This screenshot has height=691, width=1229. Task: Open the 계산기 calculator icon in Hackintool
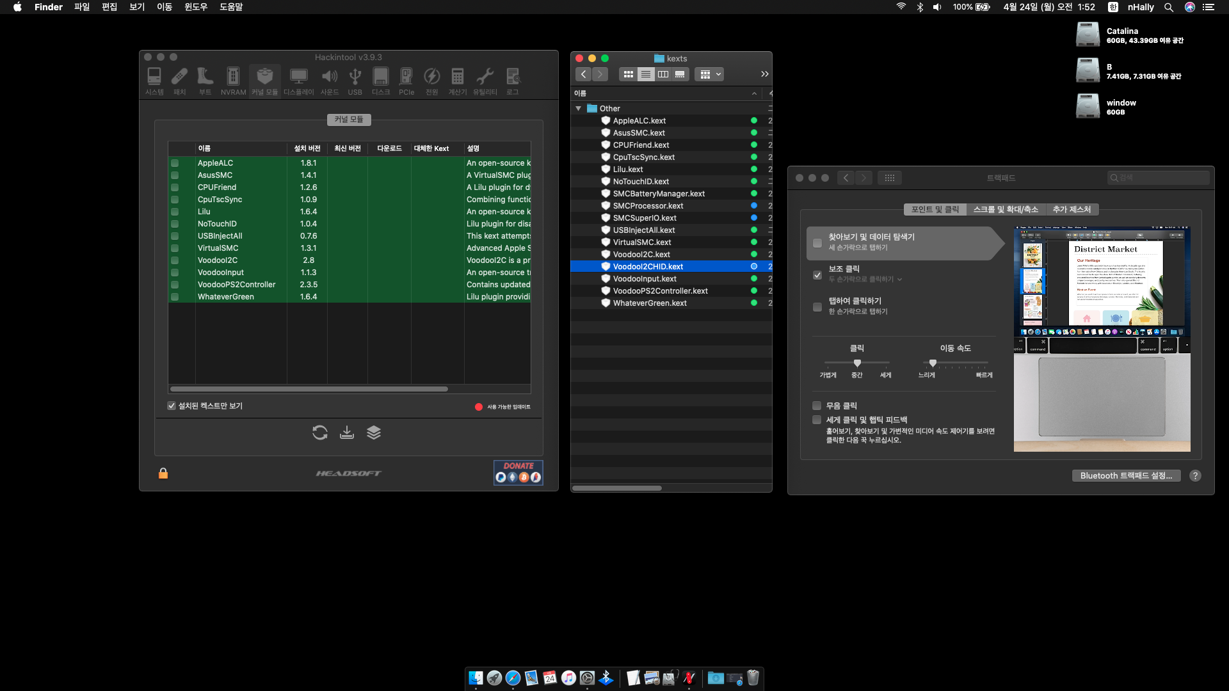[458, 81]
